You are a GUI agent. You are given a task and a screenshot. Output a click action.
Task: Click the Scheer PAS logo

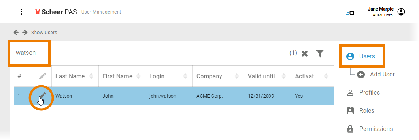point(56,12)
